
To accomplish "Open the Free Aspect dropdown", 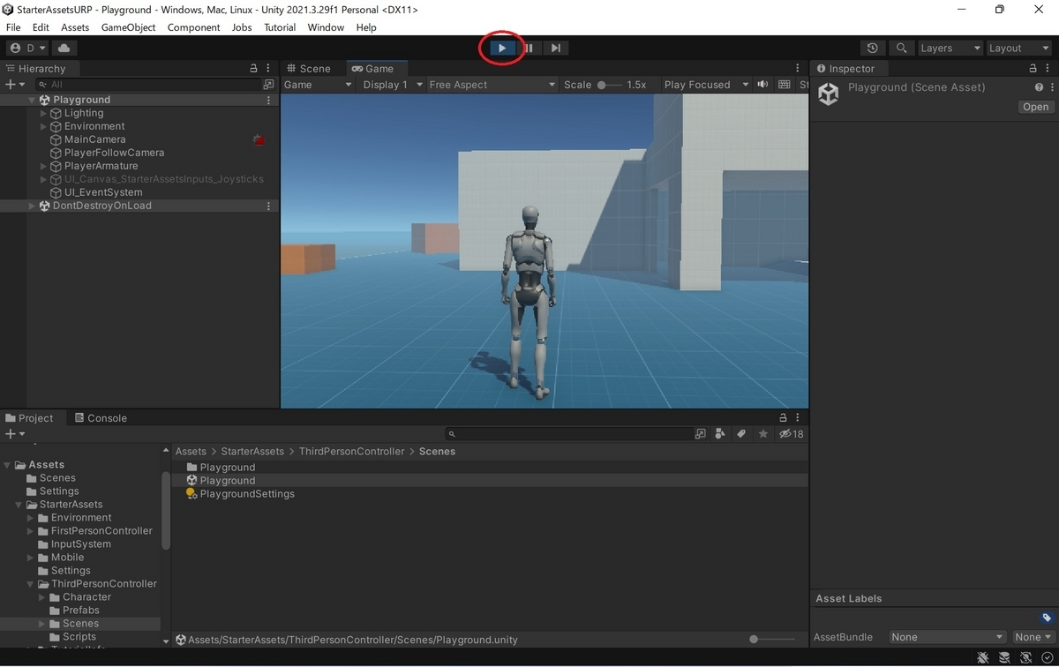I will (492, 85).
